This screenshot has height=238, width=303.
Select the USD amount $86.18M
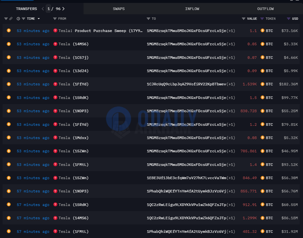click(289, 218)
